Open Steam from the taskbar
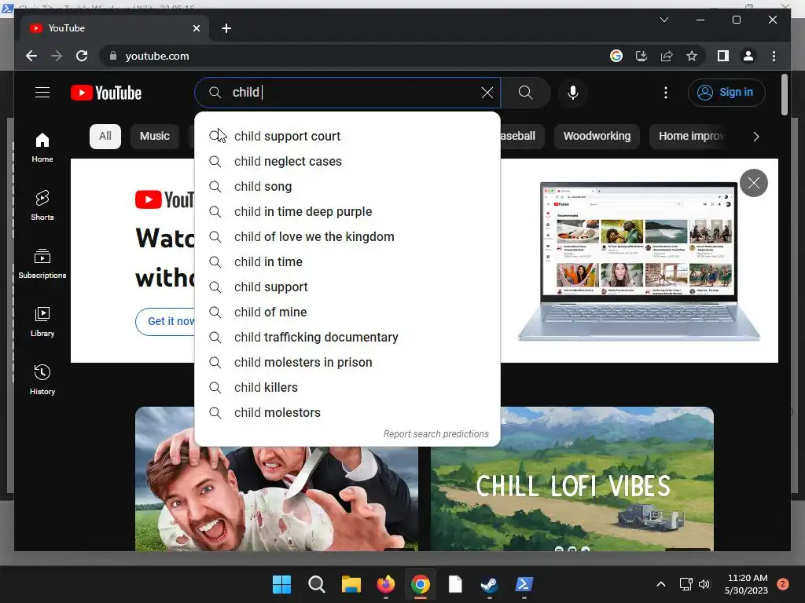This screenshot has width=805, height=603. [x=489, y=584]
